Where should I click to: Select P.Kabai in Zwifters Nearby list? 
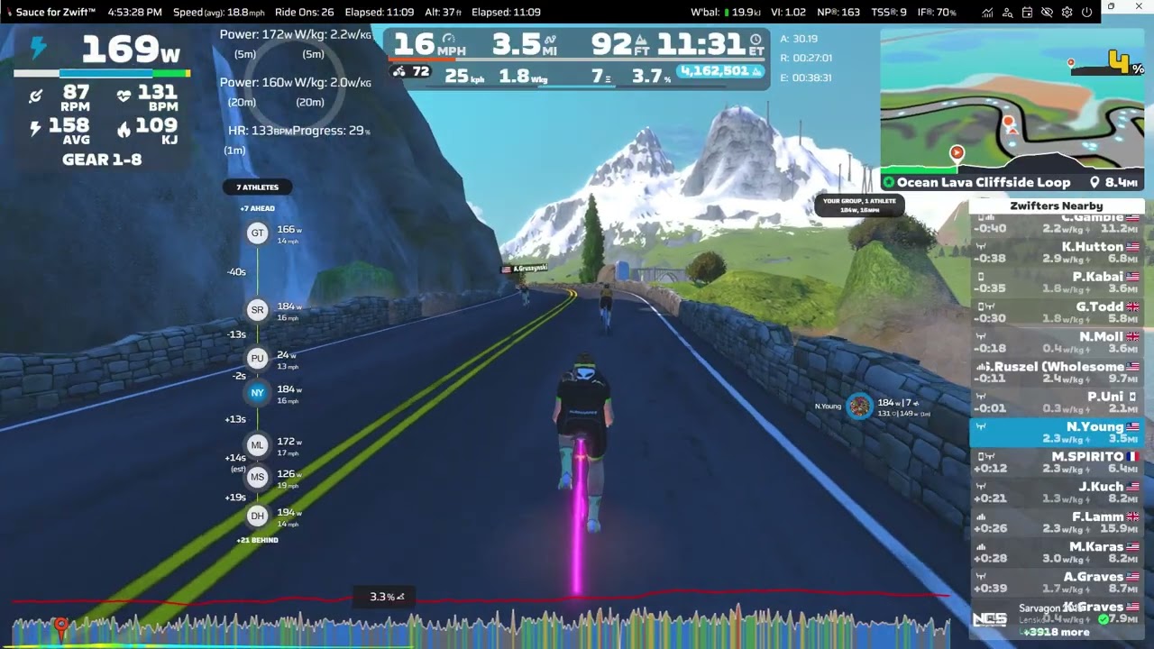tap(1057, 282)
